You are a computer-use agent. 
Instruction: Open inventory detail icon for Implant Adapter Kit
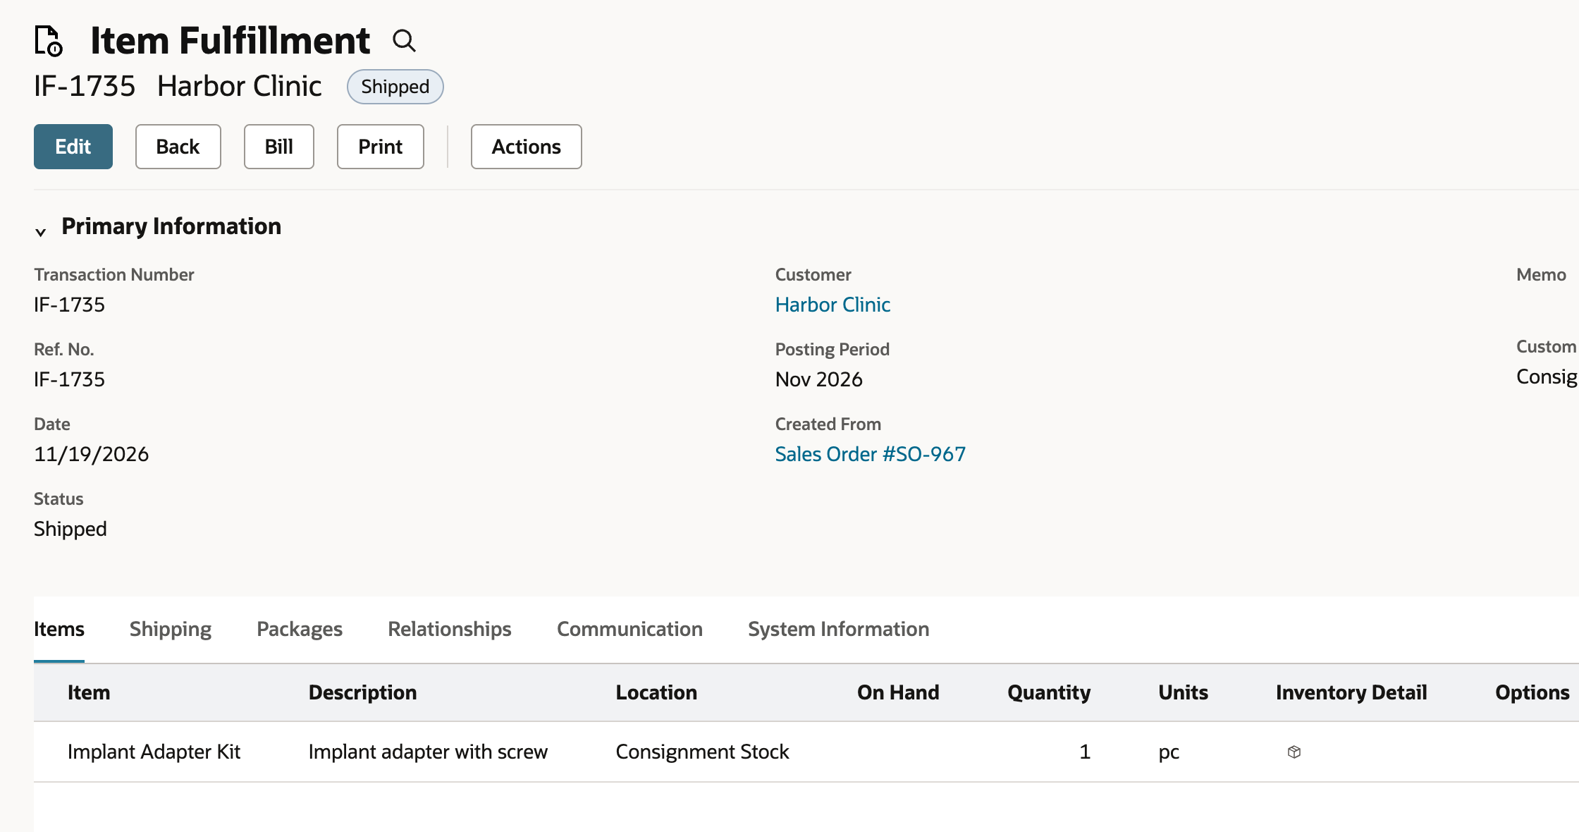(x=1294, y=752)
